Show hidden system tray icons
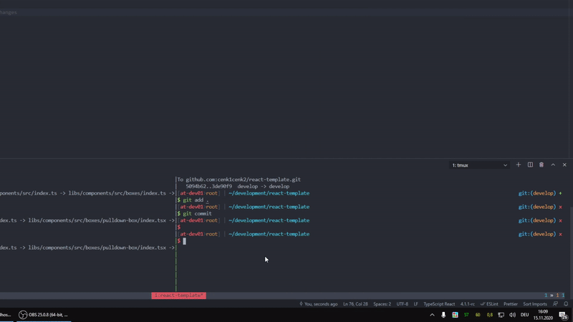The width and height of the screenshot is (573, 322). 432,315
